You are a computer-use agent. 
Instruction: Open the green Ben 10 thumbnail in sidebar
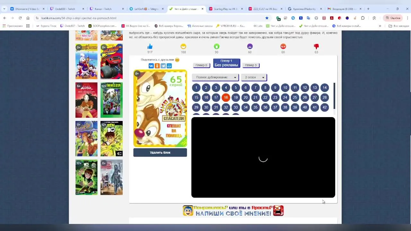click(111, 139)
